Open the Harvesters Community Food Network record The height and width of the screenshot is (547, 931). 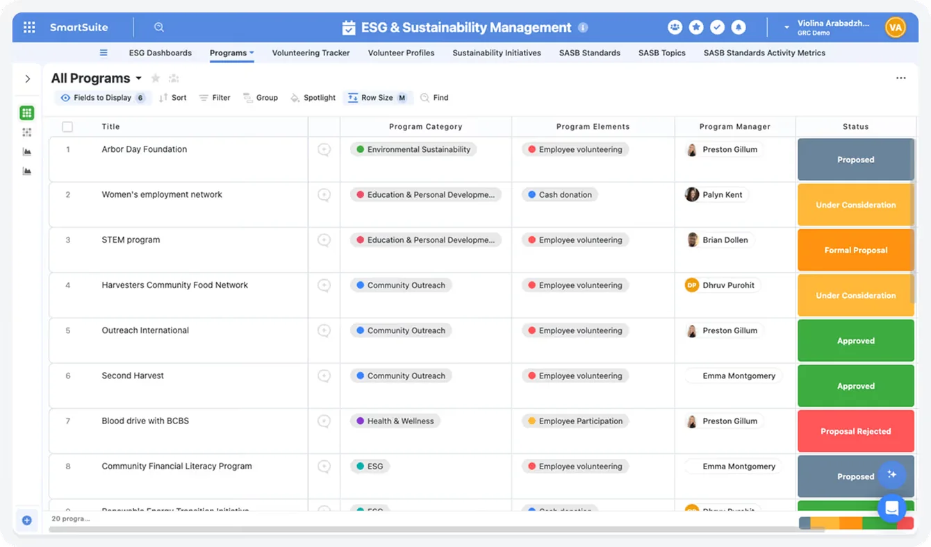coord(174,285)
